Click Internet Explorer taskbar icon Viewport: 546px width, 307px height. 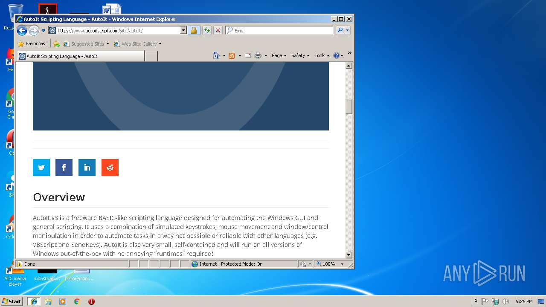pyautogui.click(x=34, y=301)
